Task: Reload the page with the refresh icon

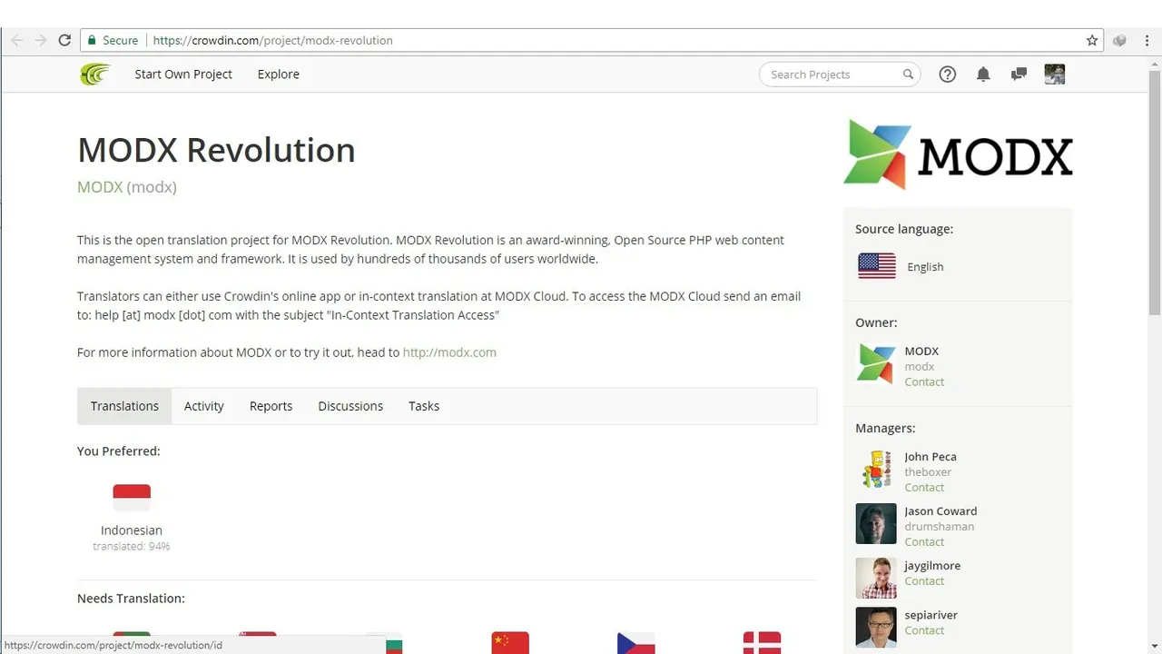Action: [x=64, y=40]
